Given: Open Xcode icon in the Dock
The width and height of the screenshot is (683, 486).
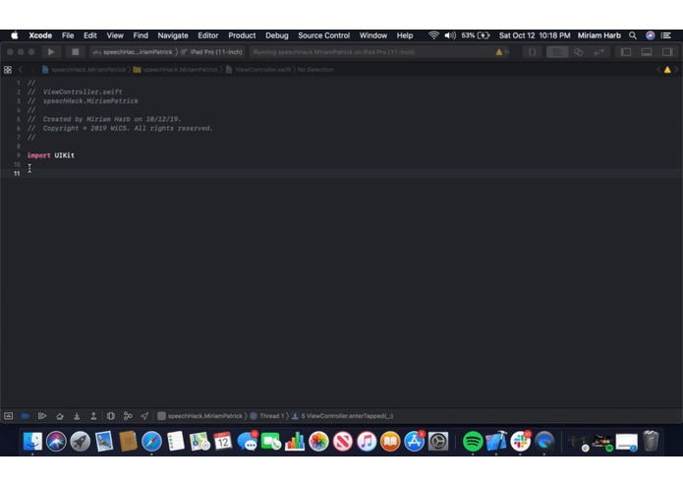Looking at the screenshot, I should [x=496, y=442].
